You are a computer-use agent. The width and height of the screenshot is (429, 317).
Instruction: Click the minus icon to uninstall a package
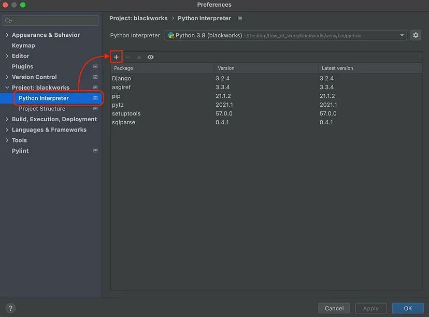(128, 57)
